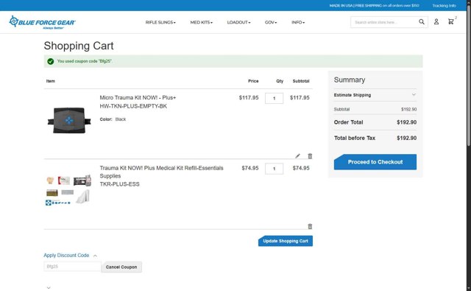Open the Med Kits menu

(x=201, y=22)
